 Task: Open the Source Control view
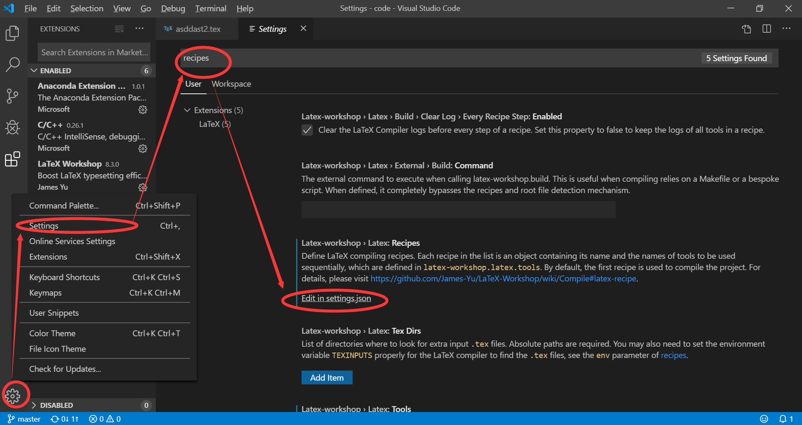[x=12, y=96]
